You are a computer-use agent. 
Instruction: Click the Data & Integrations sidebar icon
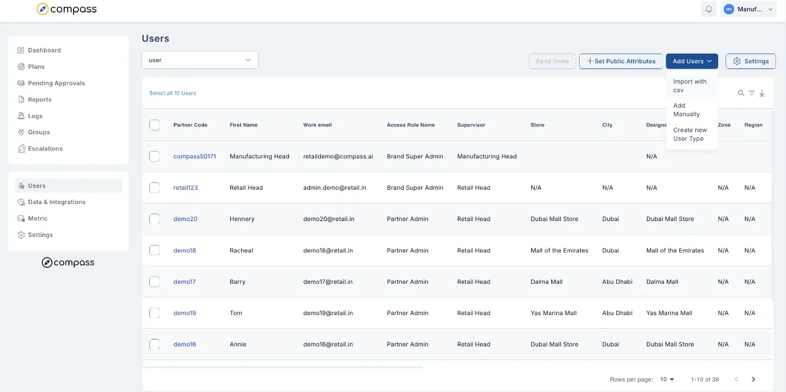click(x=21, y=202)
